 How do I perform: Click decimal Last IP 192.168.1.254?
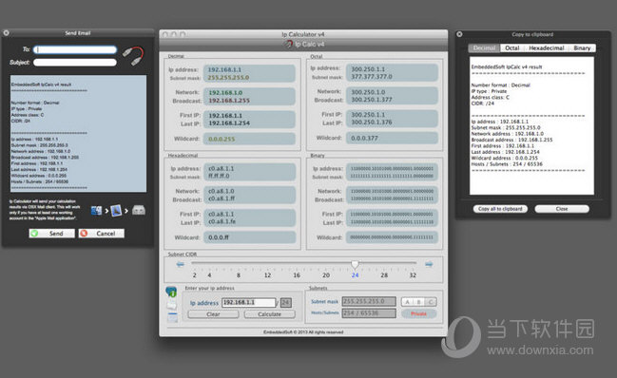tap(229, 123)
